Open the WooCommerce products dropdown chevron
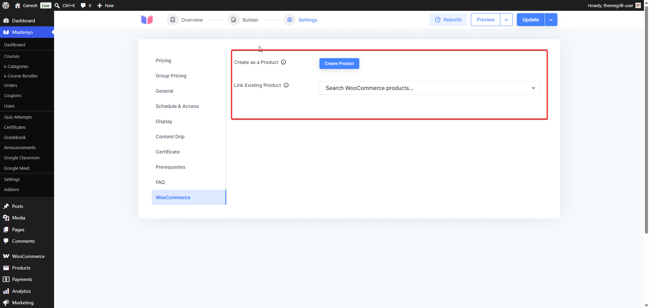Image resolution: width=649 pixels, height=308 pixels. point(533,88)
